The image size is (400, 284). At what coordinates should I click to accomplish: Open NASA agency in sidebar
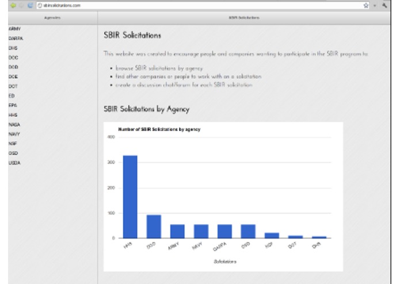[14, 125]
